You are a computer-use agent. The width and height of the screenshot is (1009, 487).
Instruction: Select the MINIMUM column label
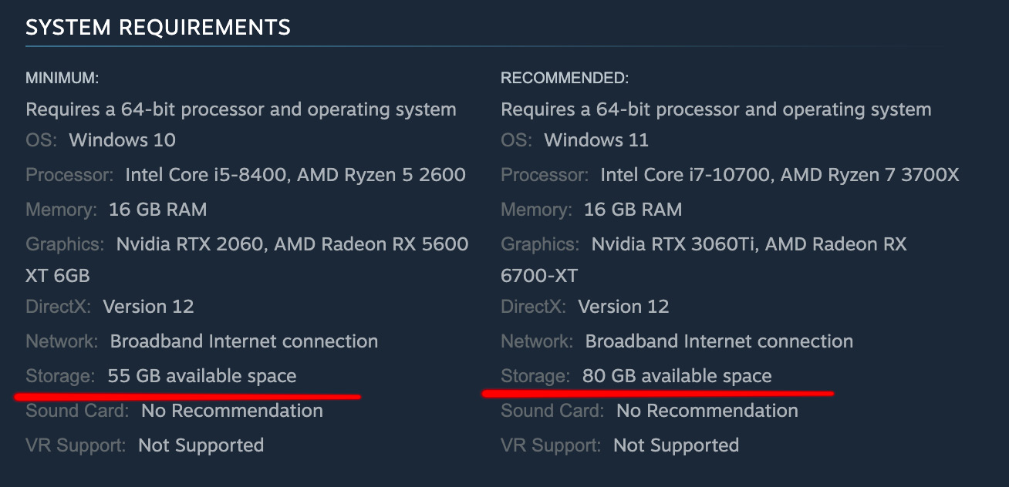pos(62,78)
